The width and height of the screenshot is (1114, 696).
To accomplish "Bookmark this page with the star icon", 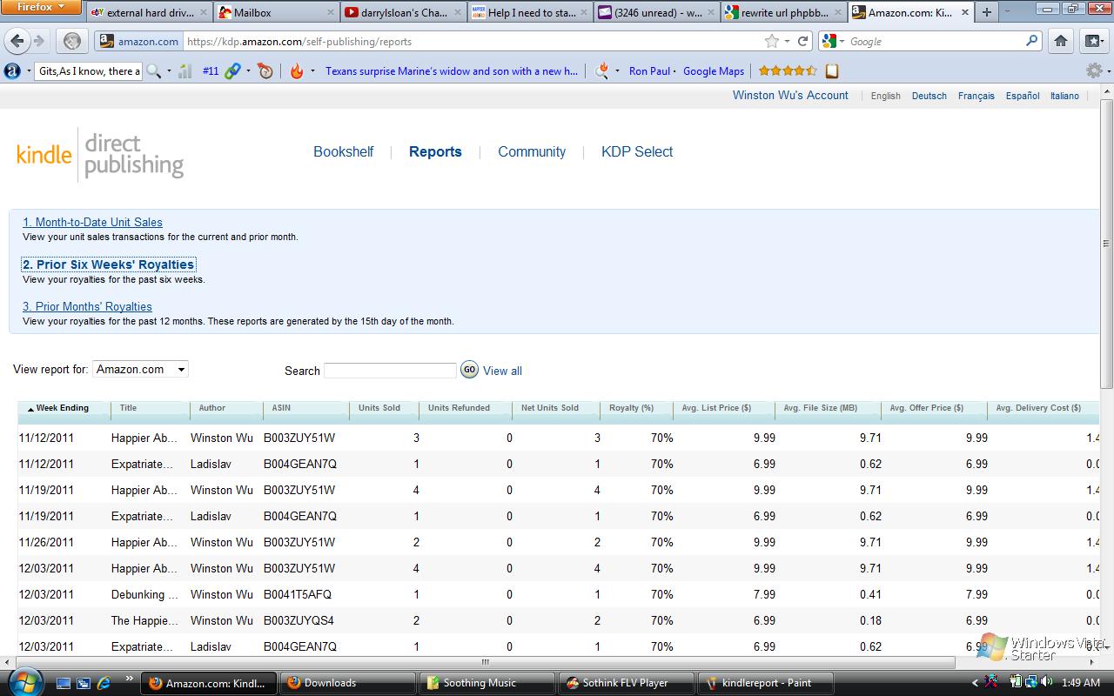I will coord(771,41).
